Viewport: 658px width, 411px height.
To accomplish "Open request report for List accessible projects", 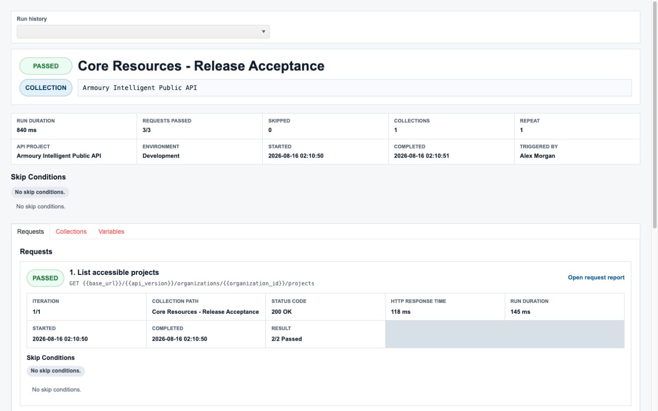I will point(596,278).
